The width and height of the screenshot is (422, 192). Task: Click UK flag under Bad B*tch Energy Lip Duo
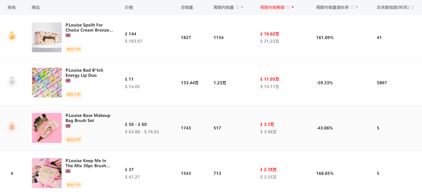point(68,81)
